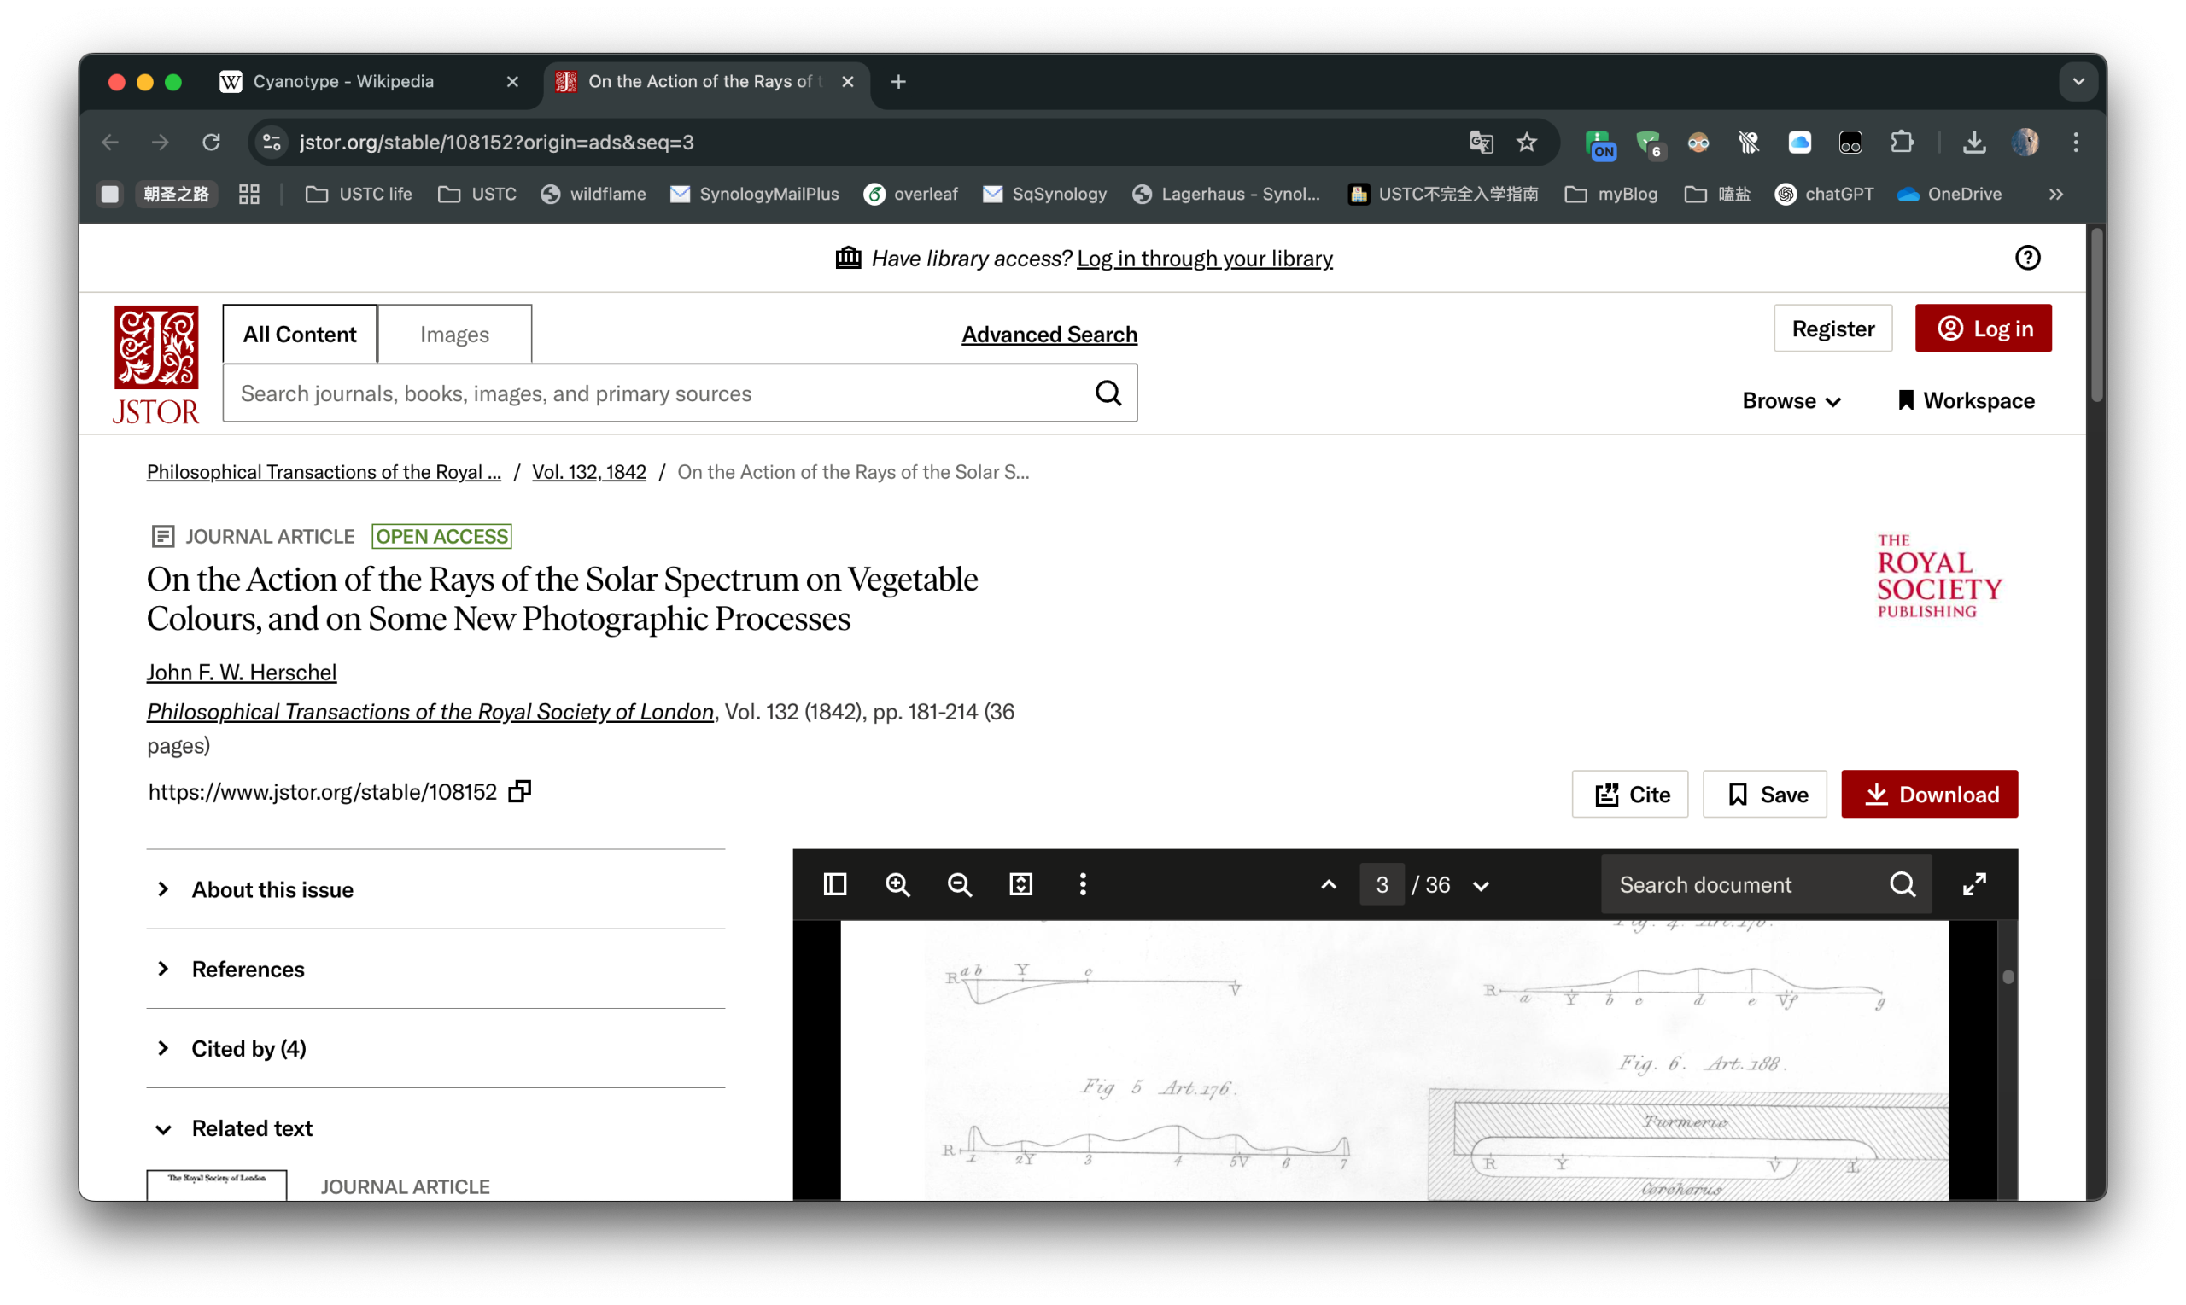This screenshot has width=2186, height=1305.
Task: Select the All Content search tab
Action: (299, 335)
